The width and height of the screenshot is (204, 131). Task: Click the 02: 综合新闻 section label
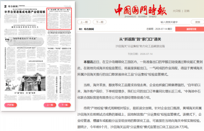[x=86, y=29]
